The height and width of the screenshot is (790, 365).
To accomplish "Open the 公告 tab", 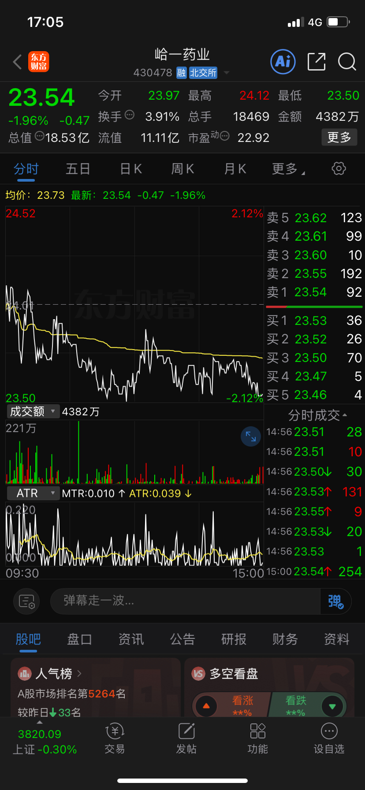I will (182, 639).
